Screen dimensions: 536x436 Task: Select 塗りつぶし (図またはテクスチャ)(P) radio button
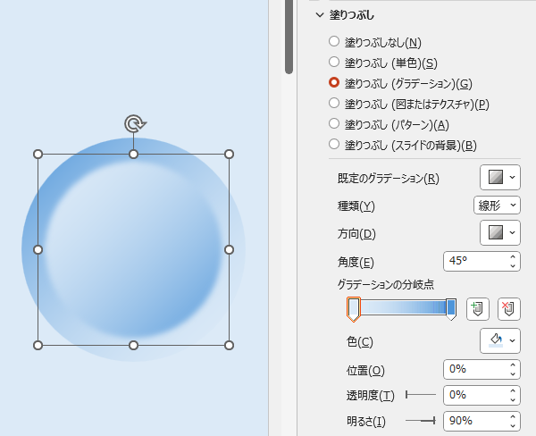pyautogui.click(x=334, y=103)
